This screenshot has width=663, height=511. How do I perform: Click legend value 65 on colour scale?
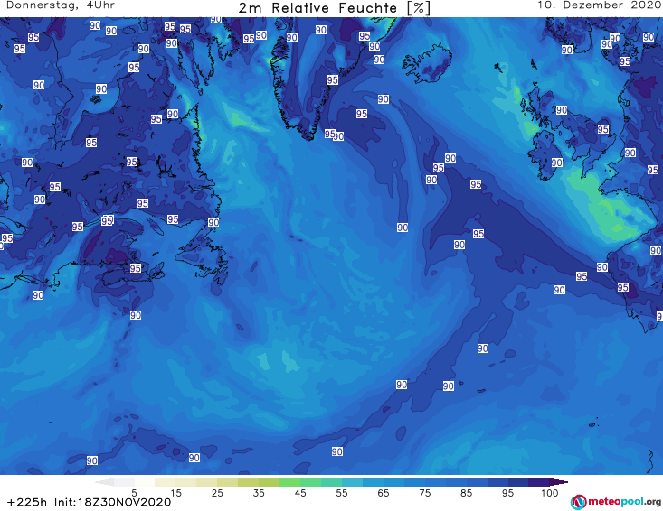click(384, 493)
